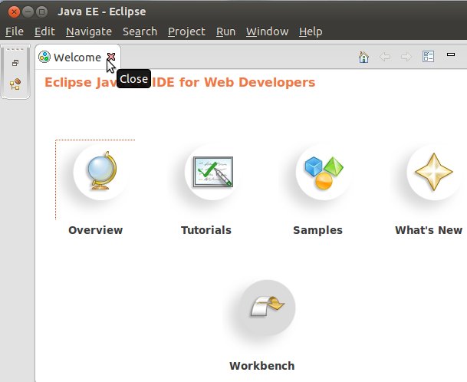
Task: Click the Tutorials label link
Action: [x=206, y=230]
